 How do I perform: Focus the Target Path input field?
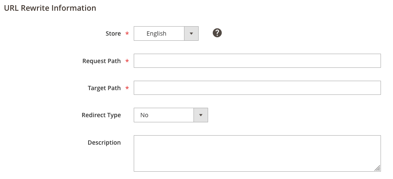[257, 88]
